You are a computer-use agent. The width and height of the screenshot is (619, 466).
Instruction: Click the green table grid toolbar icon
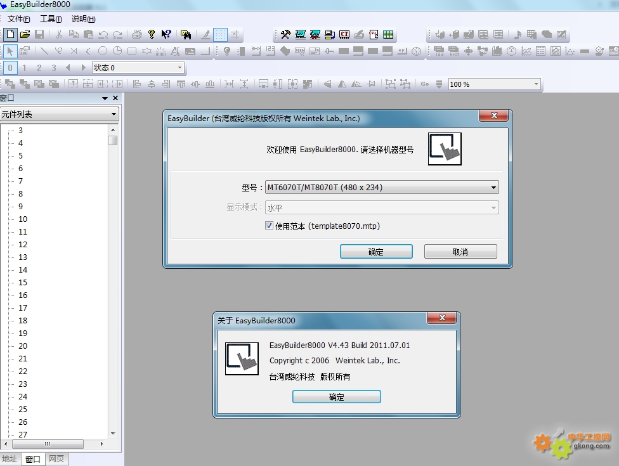pyautogui.click(x=388, y=35)
